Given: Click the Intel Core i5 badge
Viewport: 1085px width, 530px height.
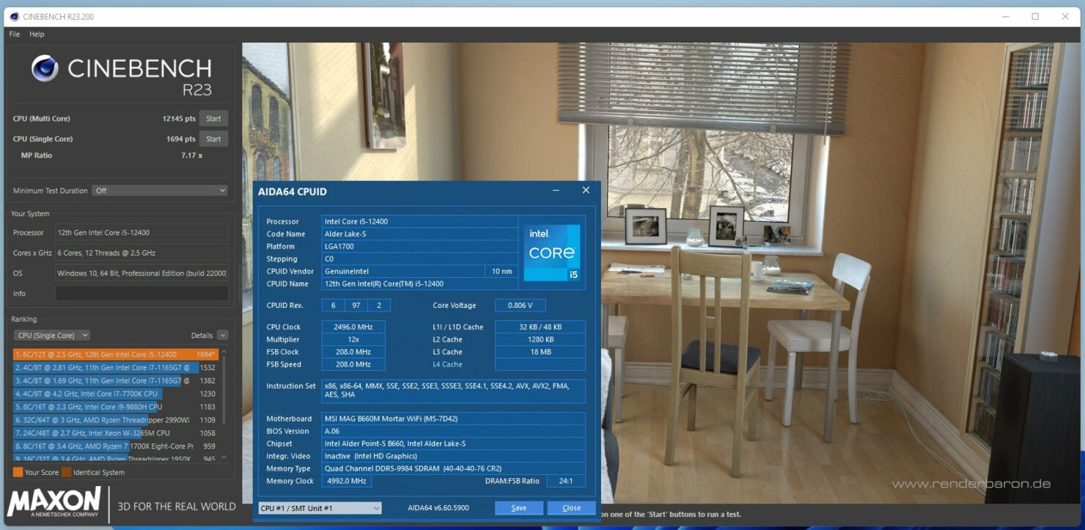Looking at the screenshot, I should coord(551,251).
